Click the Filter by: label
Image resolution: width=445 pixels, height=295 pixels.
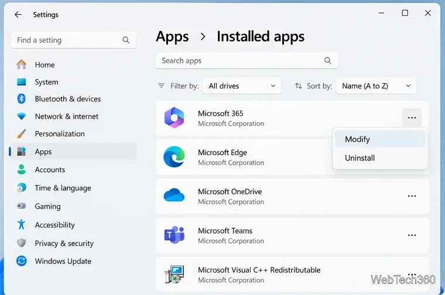(x=184, y=86)
